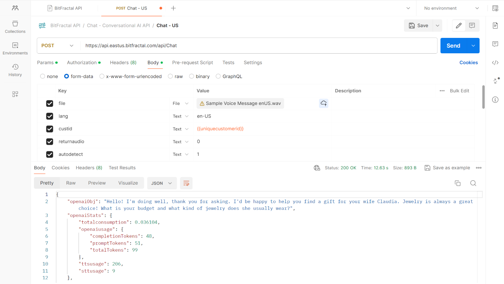504x284 pixels.
Task: Open the documentation icon in right sidebar
Action: (495, 26)
